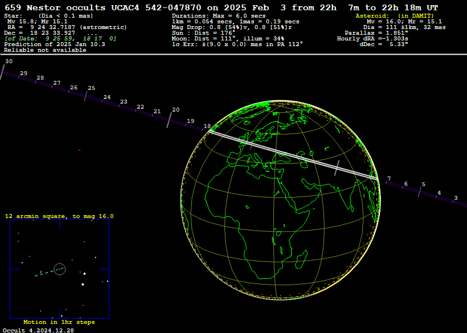467x333 pixels.
Task: Click minute marker 28 on the path
Action: pos(40,78)
